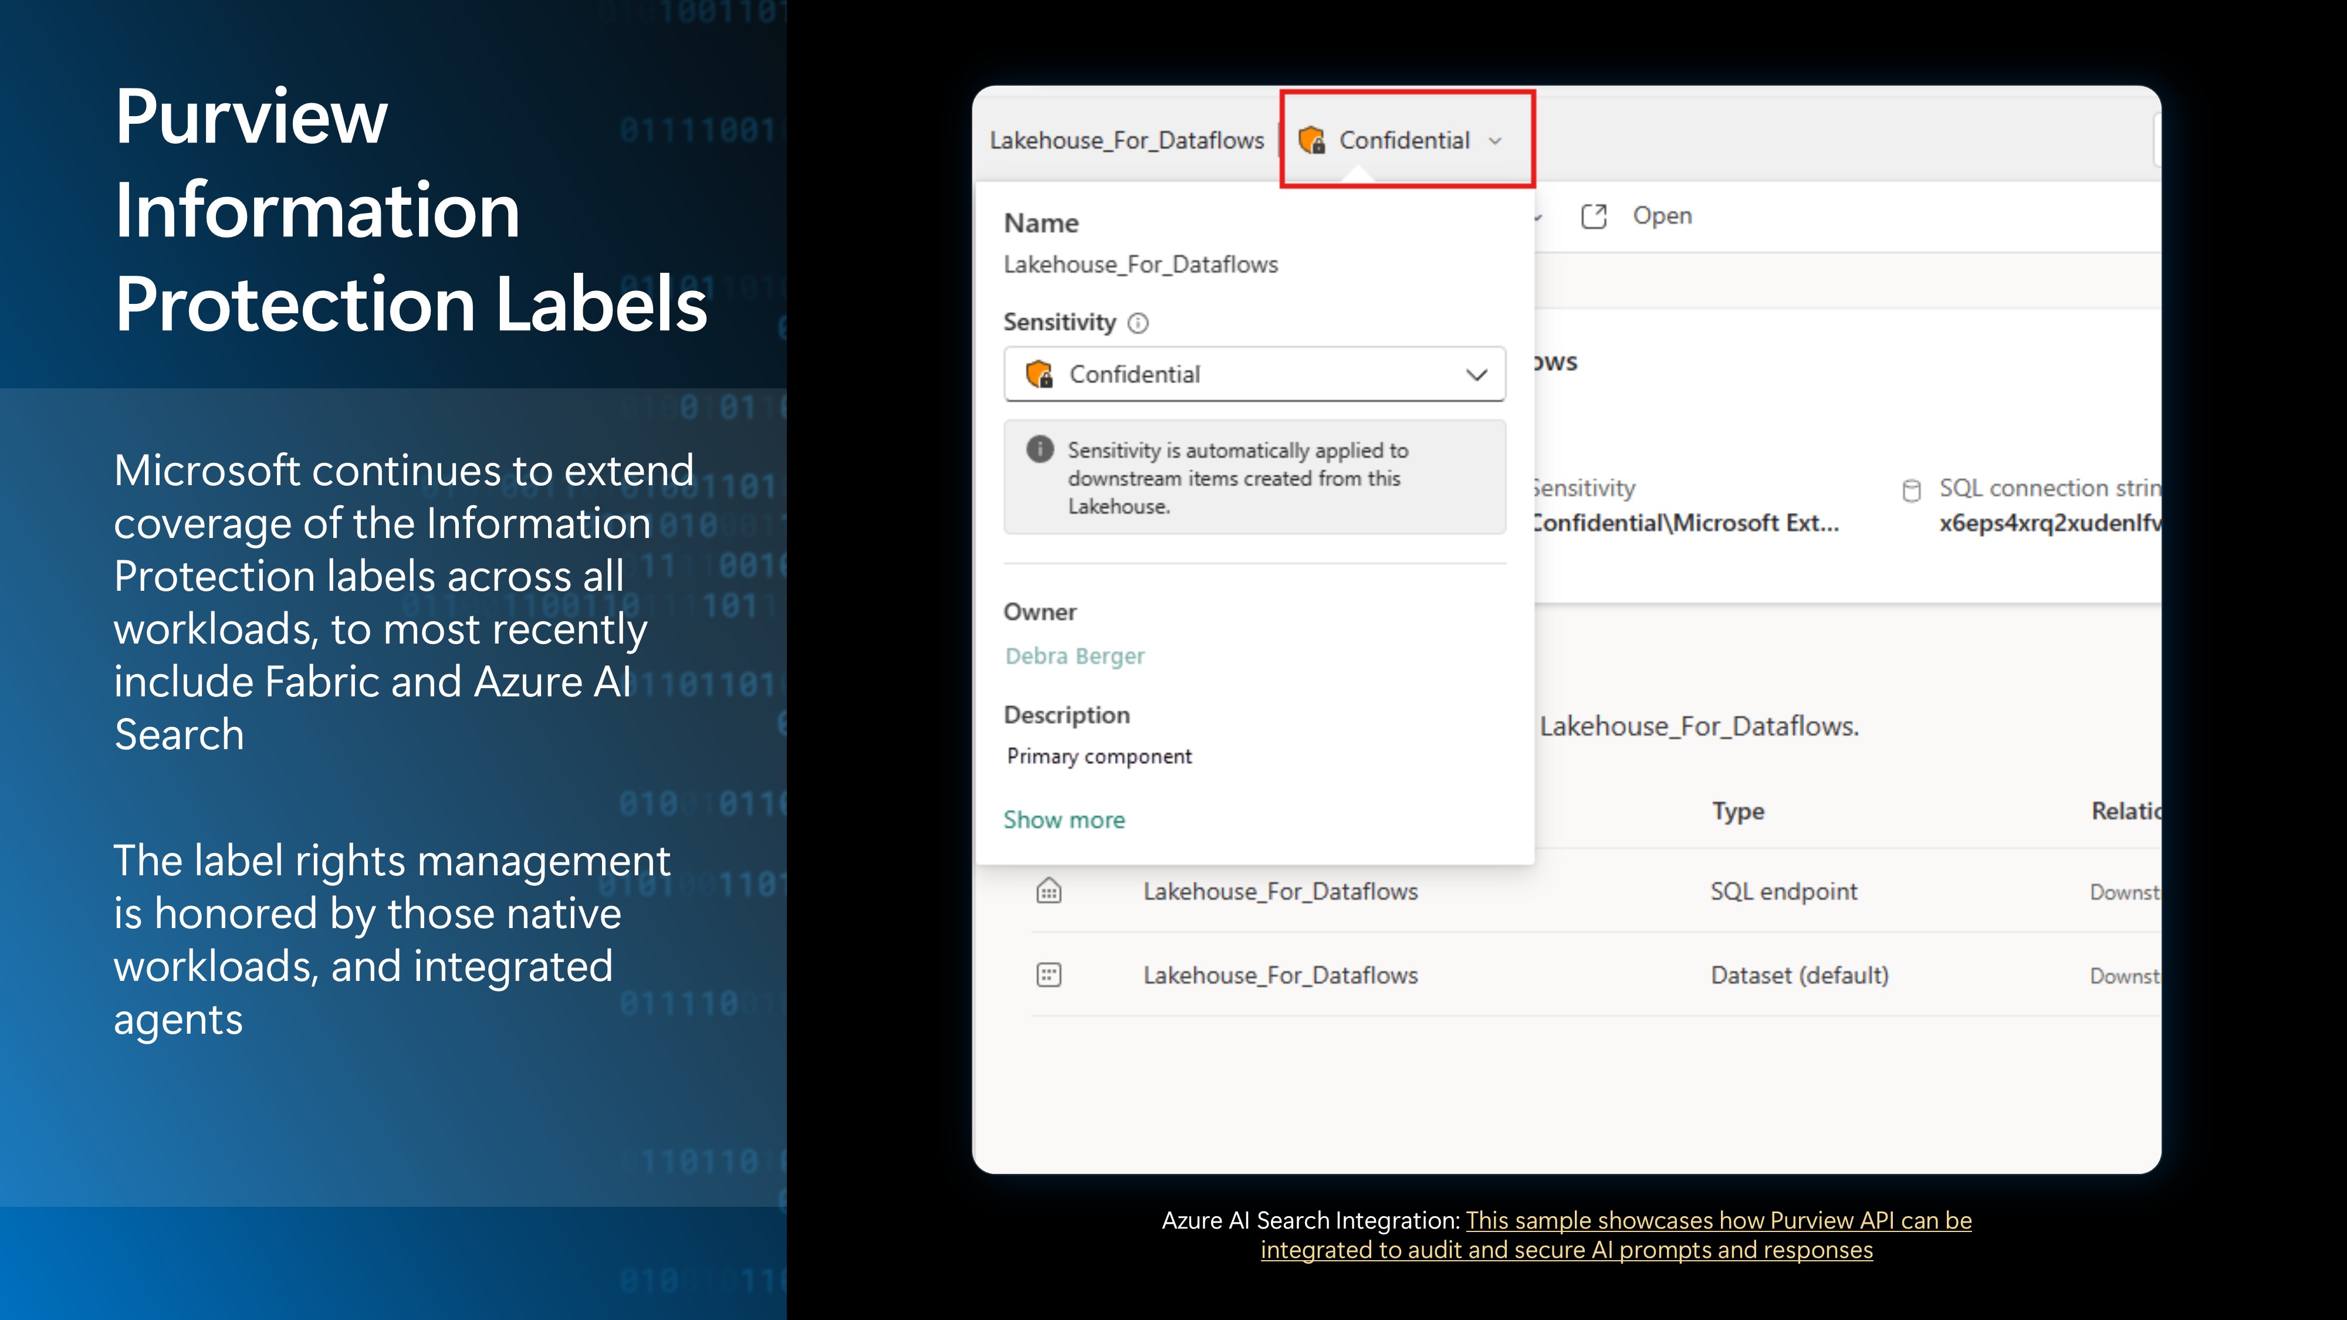Screen dimensions: 2347x1320
Task: Open the Sensitivity Confidential combo box
Action: pyautogui.click(x=1254, y=374)
